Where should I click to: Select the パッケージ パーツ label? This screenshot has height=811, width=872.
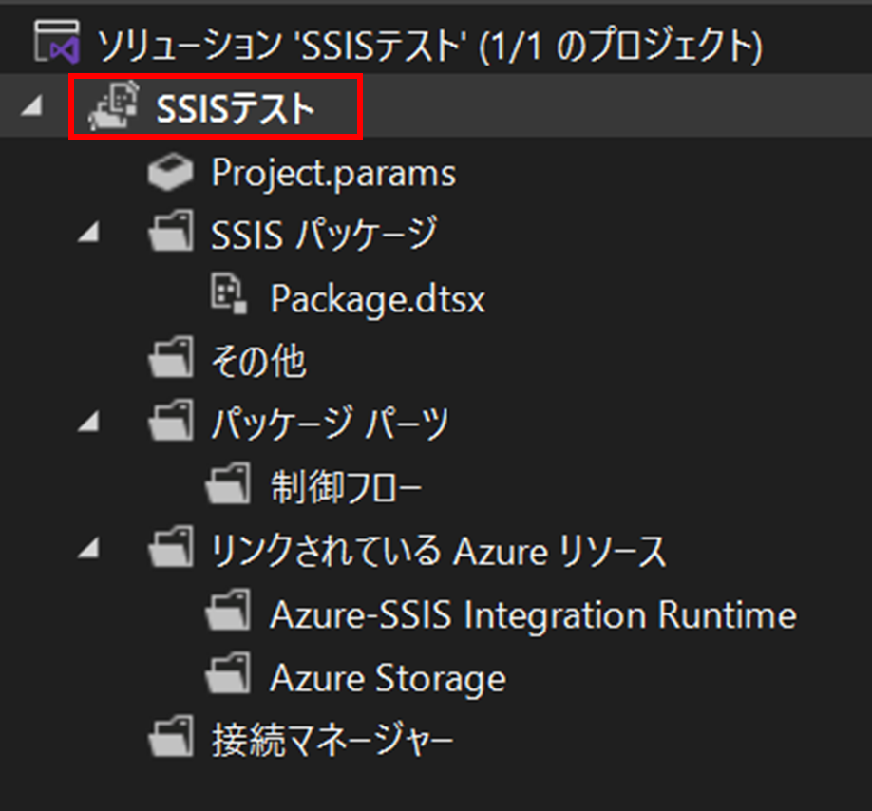330,424
